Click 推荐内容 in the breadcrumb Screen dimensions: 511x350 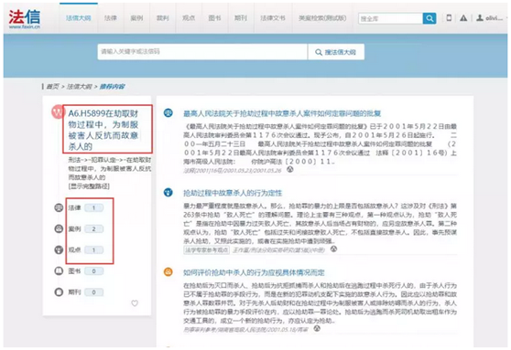pos(112,87)
